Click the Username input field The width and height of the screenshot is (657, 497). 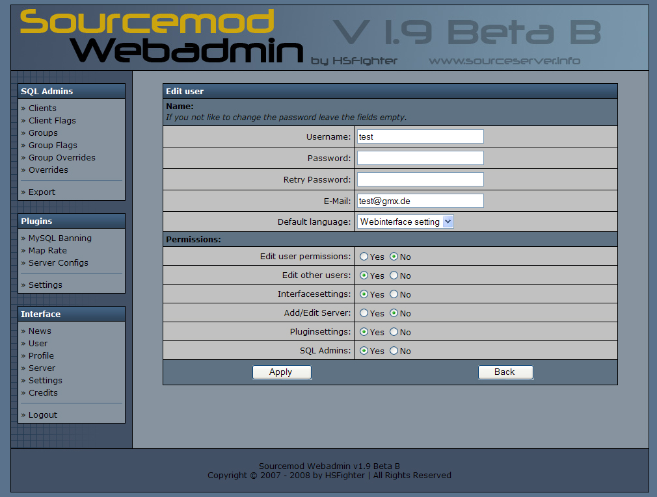coord(420,136)
